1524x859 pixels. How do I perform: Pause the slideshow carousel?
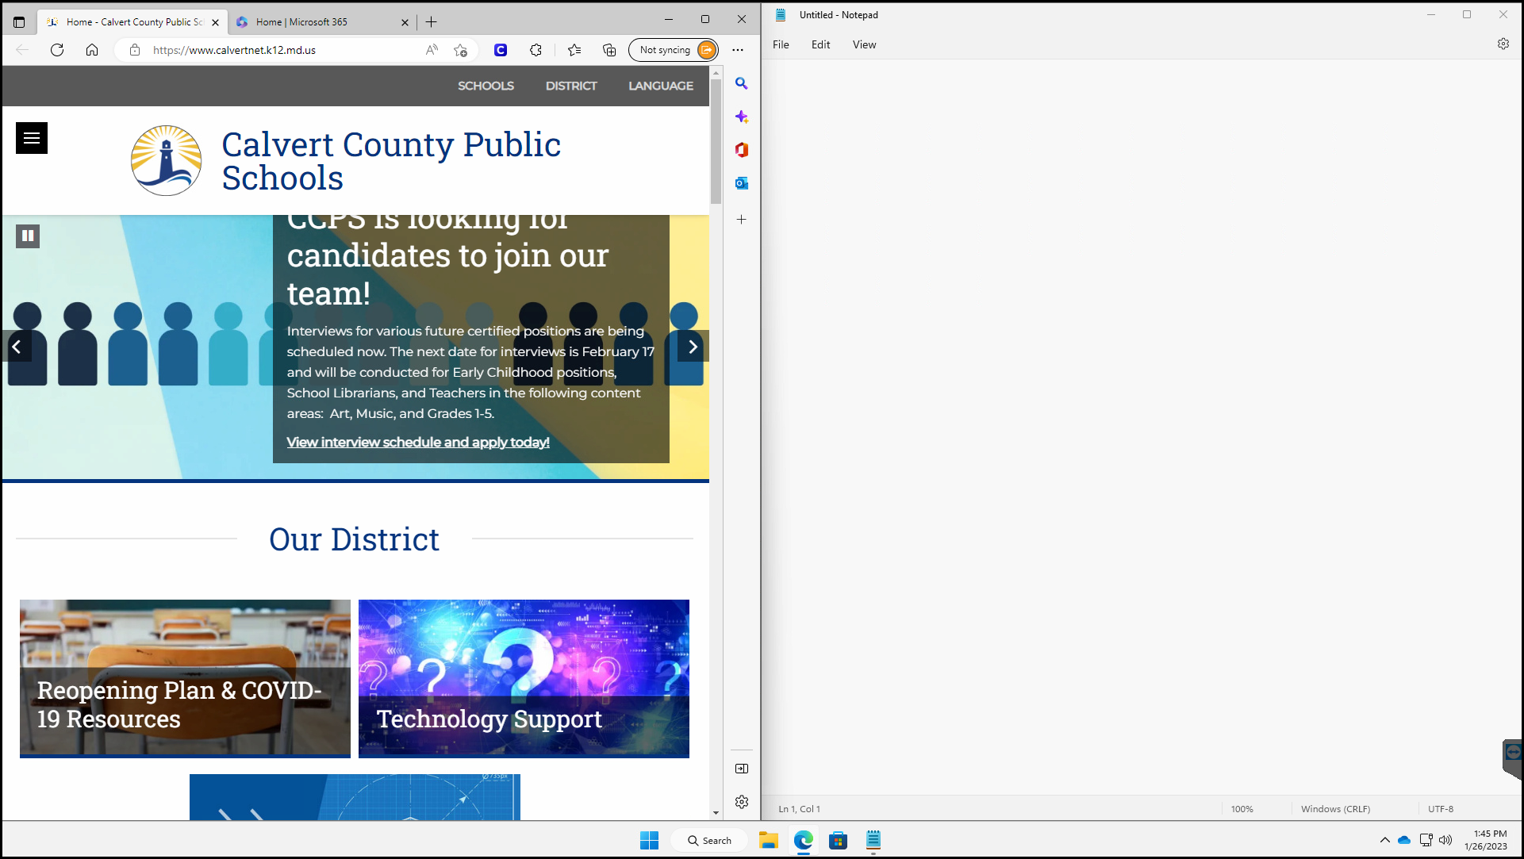(28, 236)
